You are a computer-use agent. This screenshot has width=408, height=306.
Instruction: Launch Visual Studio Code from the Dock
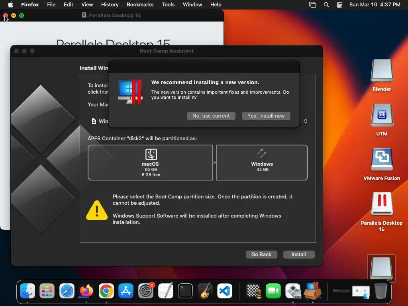pyautogui.click(x=225, y=290)
